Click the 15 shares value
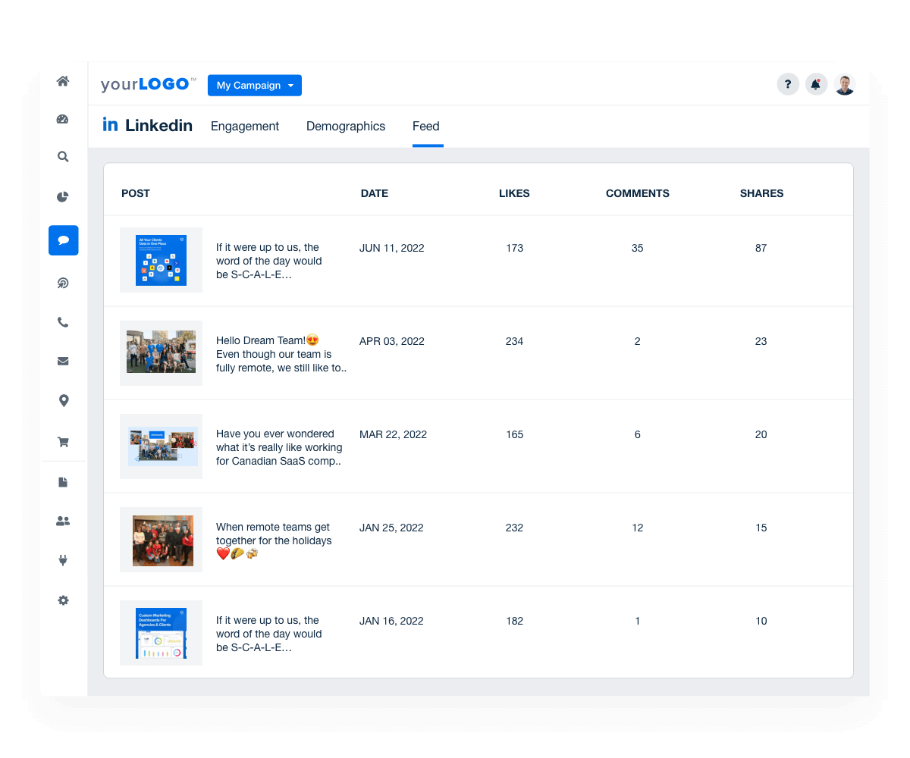910x758 pixels. click(761, 528)
